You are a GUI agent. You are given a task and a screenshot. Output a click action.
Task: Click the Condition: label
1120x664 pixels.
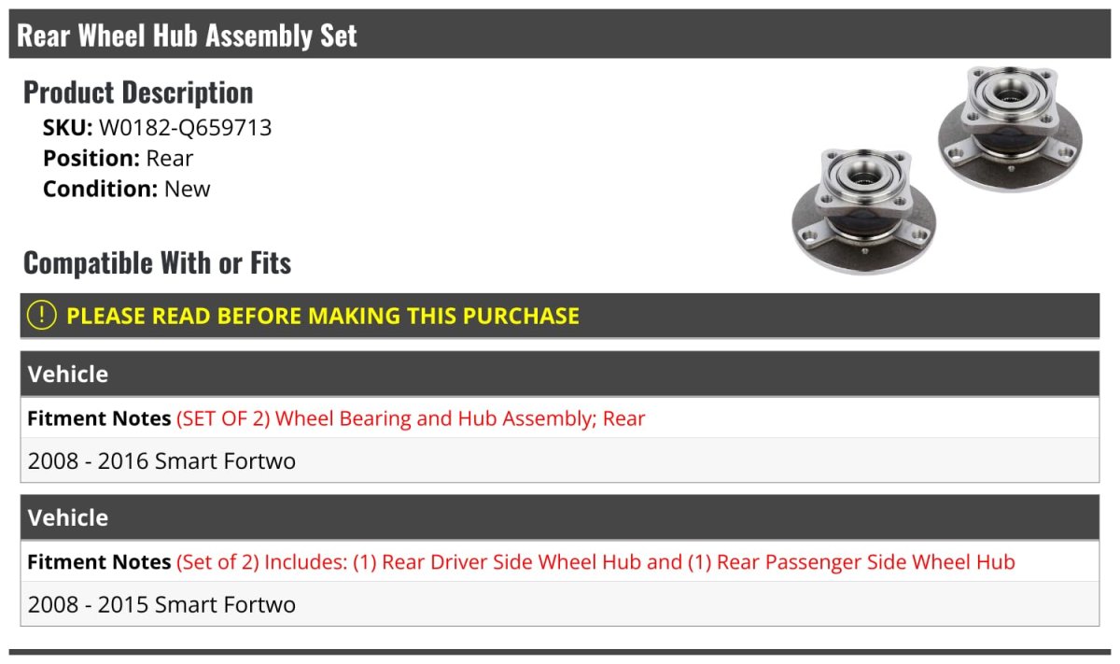click(100, 189)
